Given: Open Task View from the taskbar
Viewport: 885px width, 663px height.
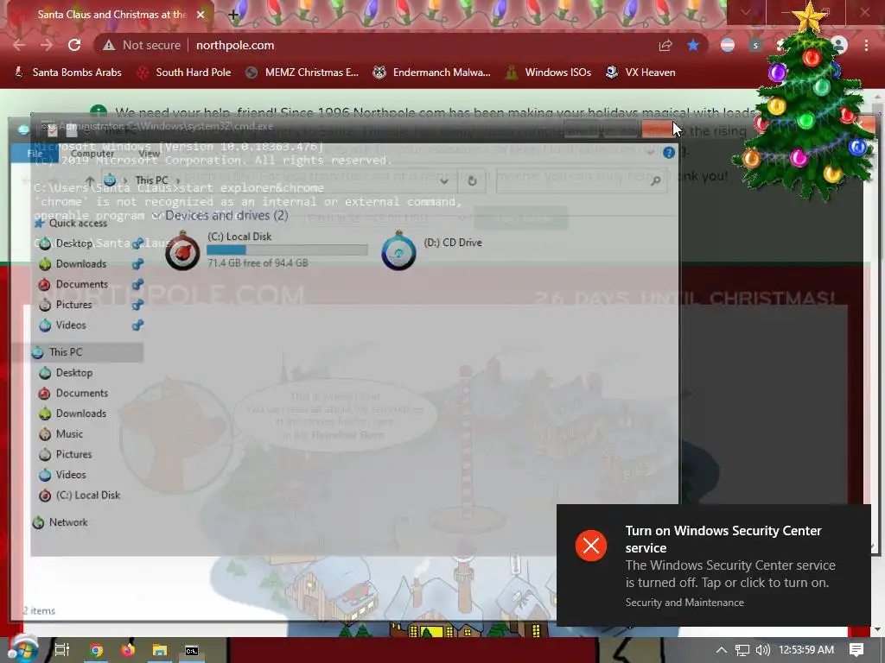Looking at the screenshot, I should 61,650.
